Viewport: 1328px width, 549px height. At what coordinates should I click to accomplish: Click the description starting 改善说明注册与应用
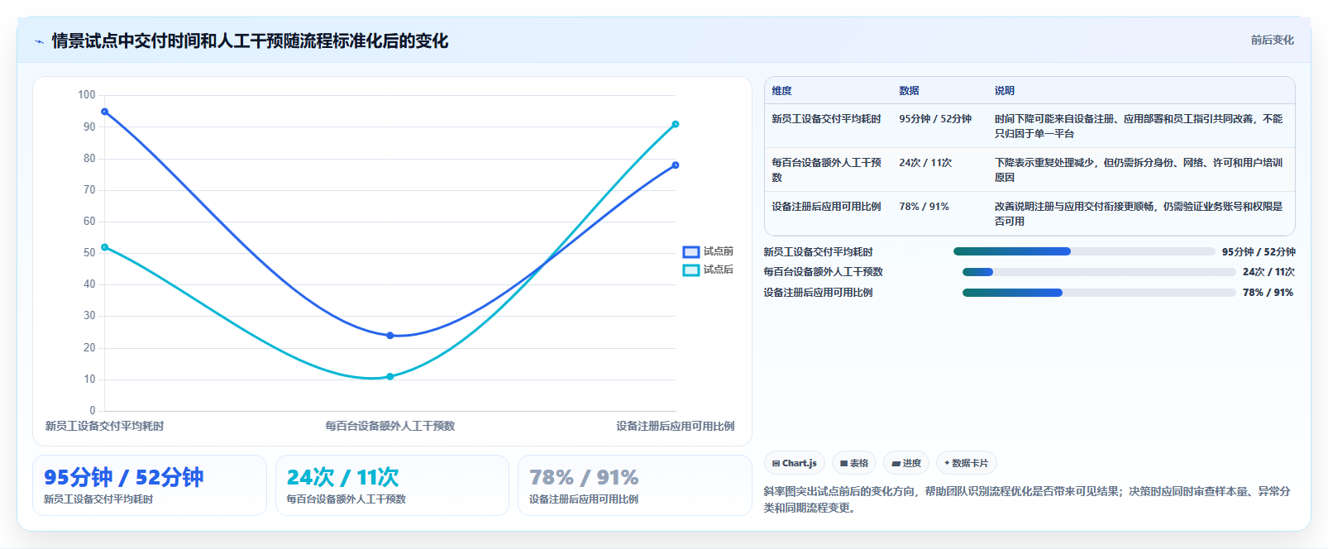coord(1139,214)
